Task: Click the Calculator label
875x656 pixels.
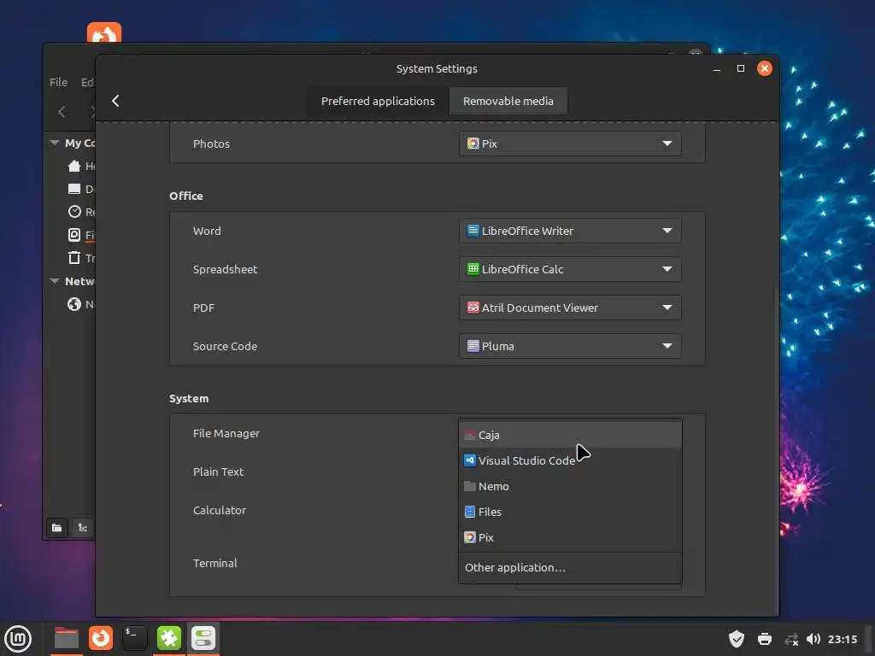Action: coord(220,511)
